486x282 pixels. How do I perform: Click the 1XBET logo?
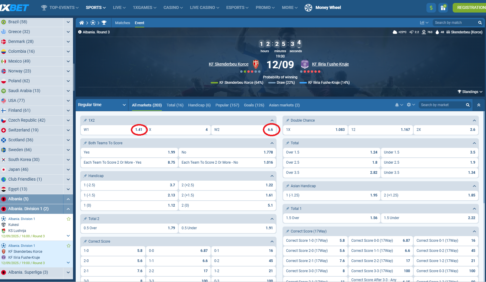click(14, 7)
